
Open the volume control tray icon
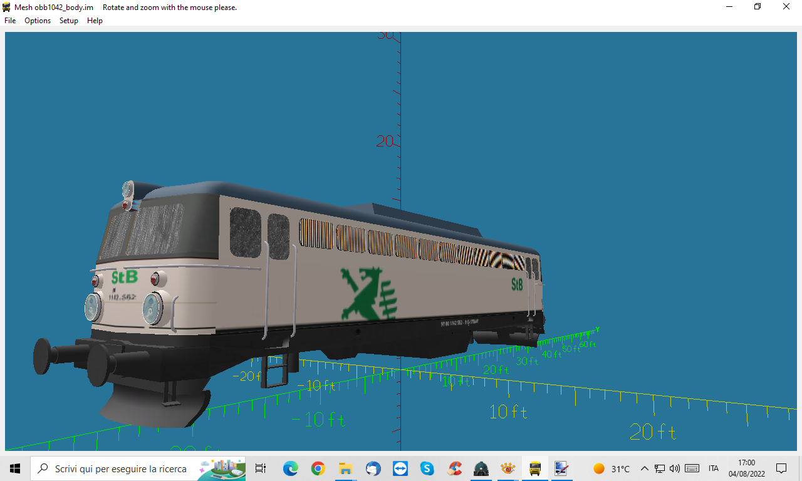click(x=675, y=468)
